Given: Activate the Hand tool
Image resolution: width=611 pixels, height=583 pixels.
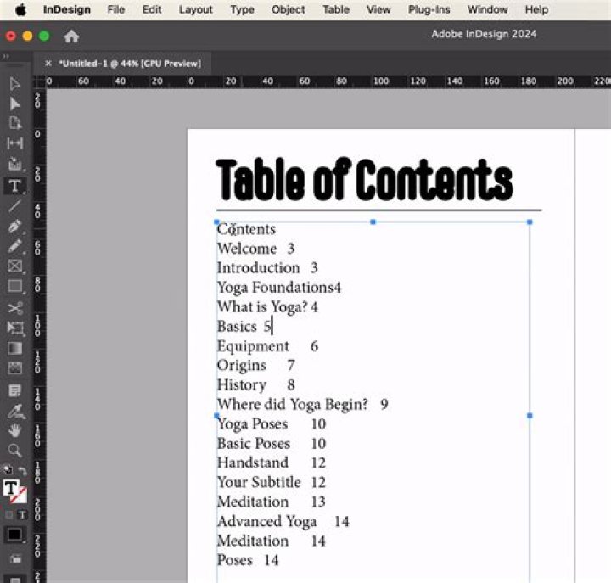Looking at the screenshot, I should point(14,430).
